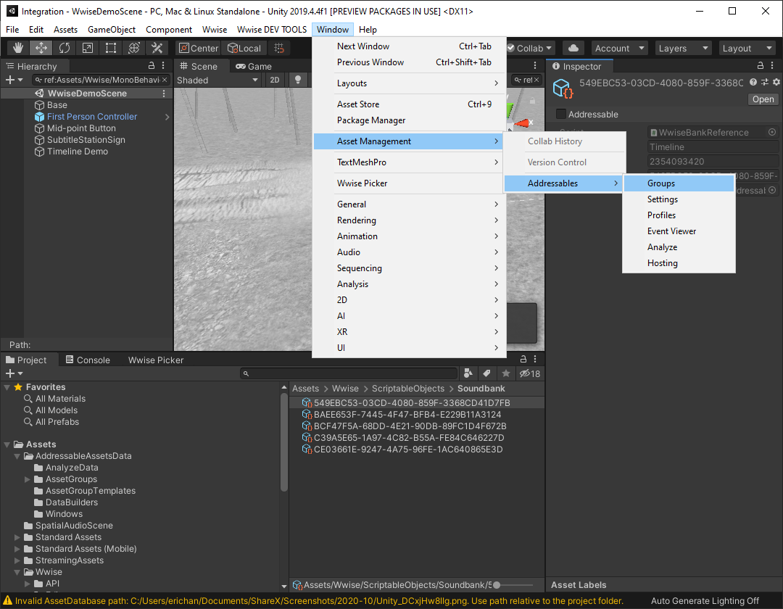Select the Rotate tool
This screenshot has width=783, height=609.
[x=65, y=48]
